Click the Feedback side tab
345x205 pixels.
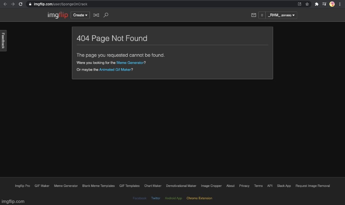(3, 41)
